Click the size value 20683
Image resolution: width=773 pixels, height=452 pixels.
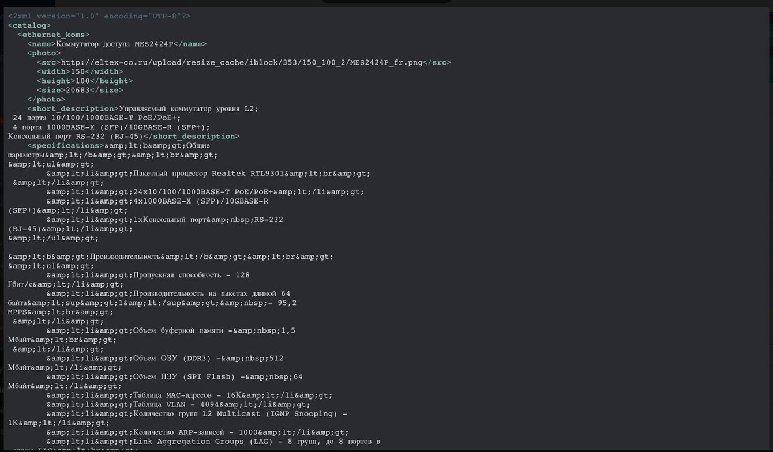point(78,90)
